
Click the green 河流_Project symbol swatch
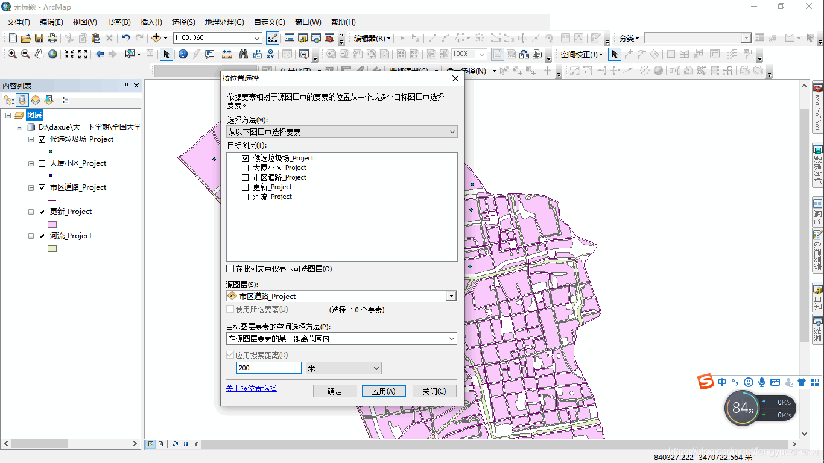point(52,248)
